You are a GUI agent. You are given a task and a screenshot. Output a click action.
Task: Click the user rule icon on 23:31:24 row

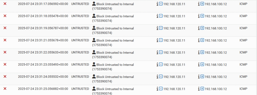tap(94, 76)
